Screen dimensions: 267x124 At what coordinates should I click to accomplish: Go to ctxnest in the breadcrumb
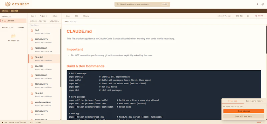[5, 11]
